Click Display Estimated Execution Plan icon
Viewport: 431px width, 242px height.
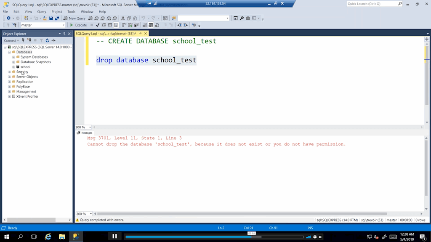[x=104, y=25]
